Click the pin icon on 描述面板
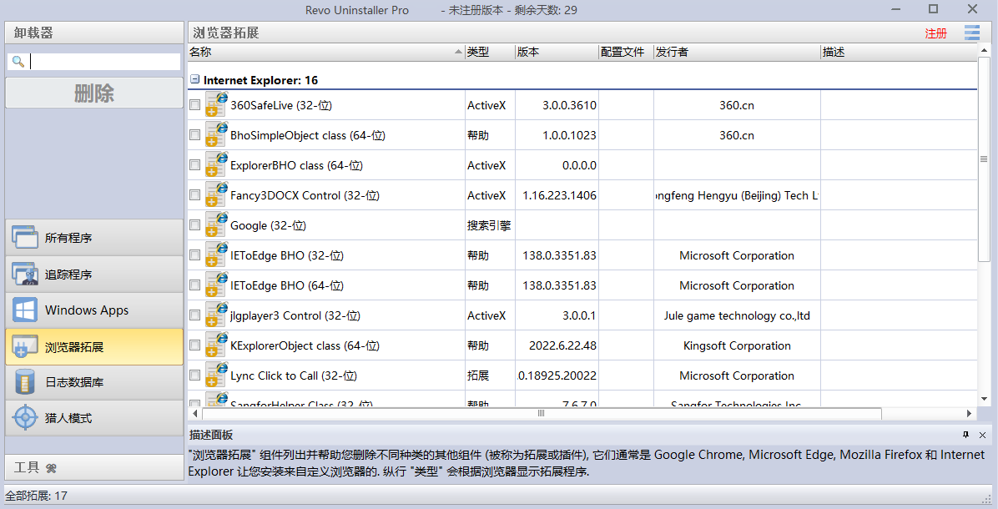 (x=965, y=435)
